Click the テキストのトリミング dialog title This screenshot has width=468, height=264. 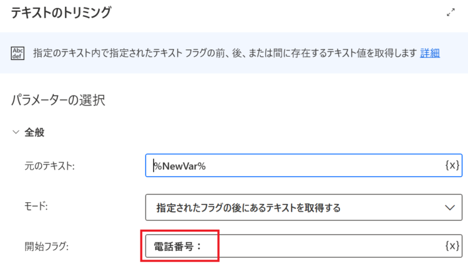click(x=61, y=12)
